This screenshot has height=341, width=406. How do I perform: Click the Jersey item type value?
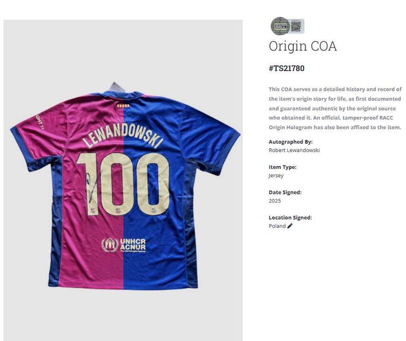tap(276, 175)
